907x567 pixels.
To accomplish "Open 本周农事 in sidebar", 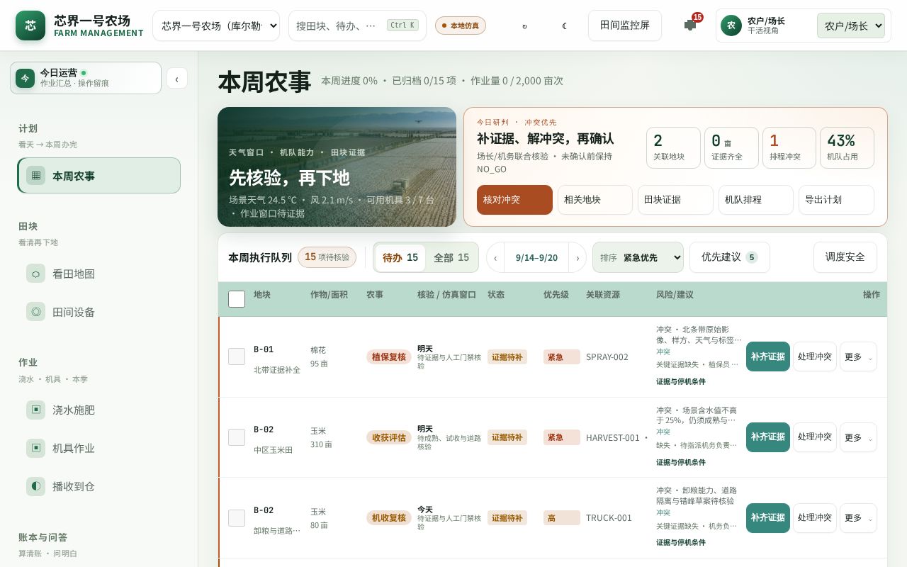I will (98, 175).
